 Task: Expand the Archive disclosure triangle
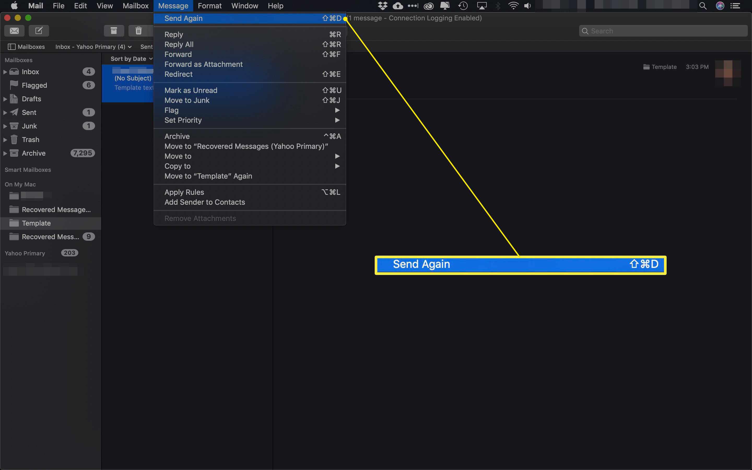tap(5, 153)
